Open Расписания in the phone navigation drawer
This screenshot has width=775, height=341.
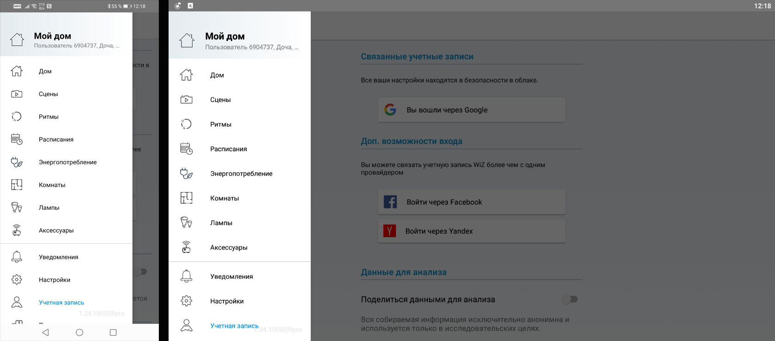[56, 139]
